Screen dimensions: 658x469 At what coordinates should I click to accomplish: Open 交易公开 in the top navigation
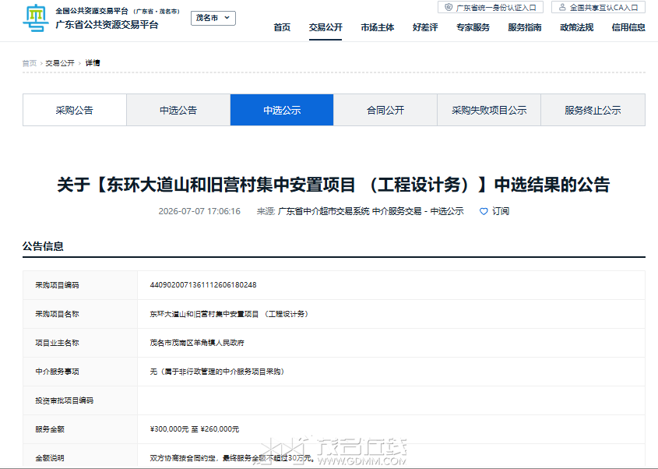tap(325, 27)
